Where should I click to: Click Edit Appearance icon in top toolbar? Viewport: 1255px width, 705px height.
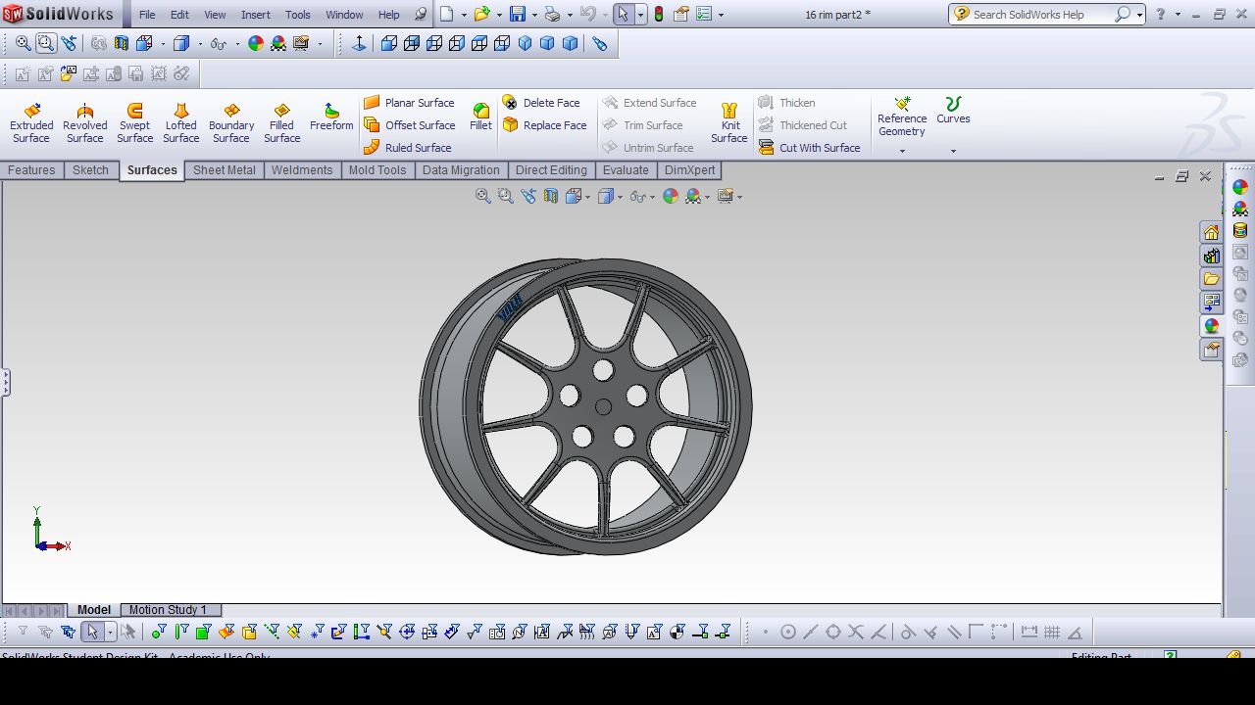pyautogui.click(x=256, y=43)
